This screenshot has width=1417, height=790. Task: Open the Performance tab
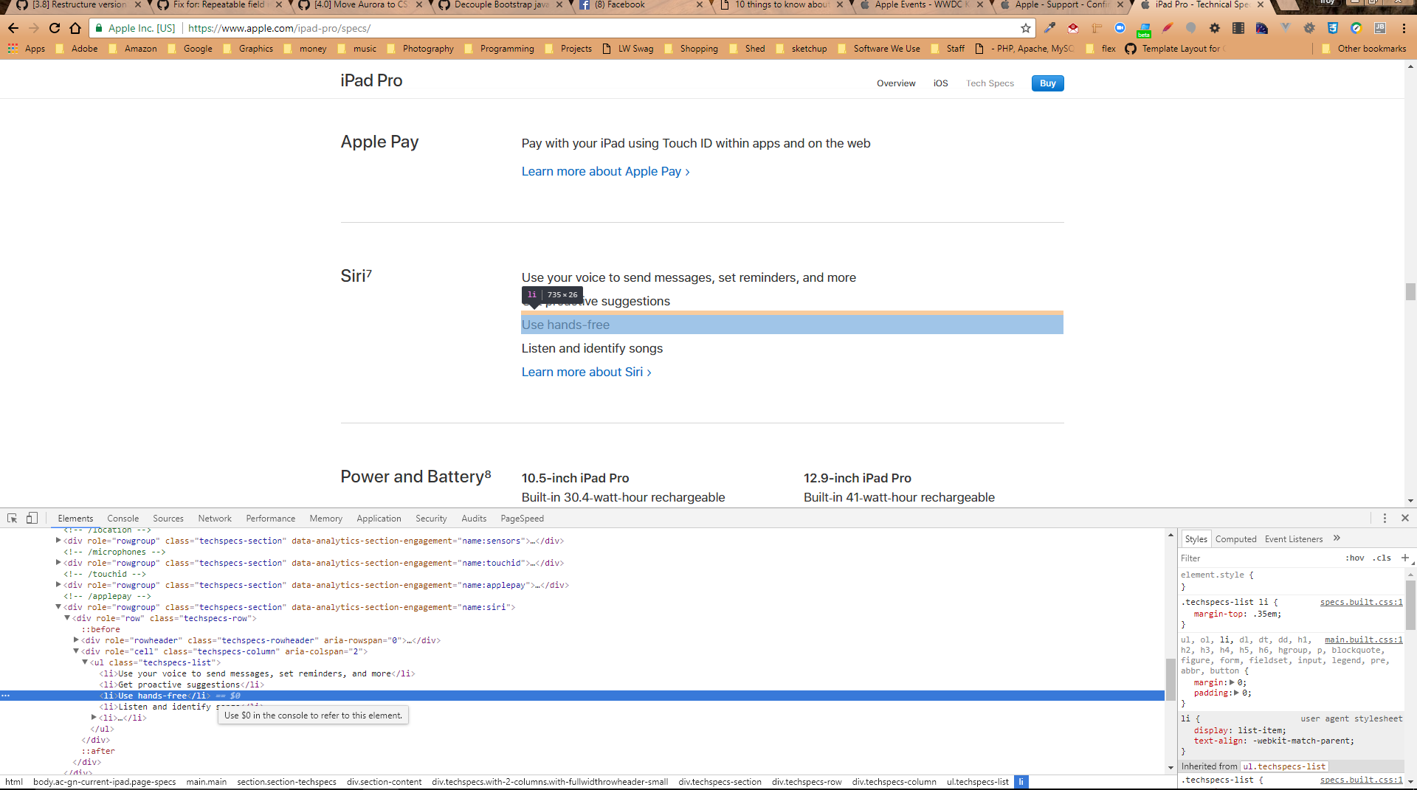click(x=271, y=519)
